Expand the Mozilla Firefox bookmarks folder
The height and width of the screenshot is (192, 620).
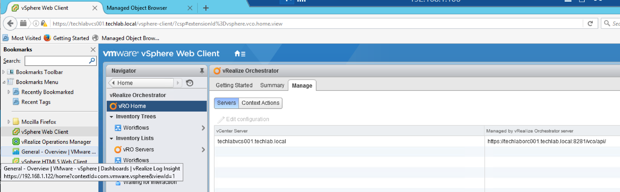tap(9, 122)
